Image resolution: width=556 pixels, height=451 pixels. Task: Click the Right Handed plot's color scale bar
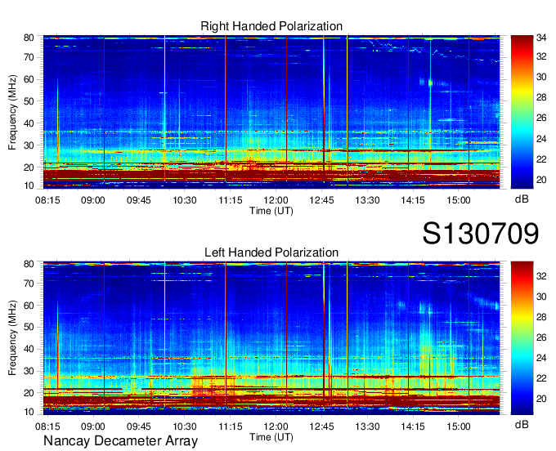[522, 112]
